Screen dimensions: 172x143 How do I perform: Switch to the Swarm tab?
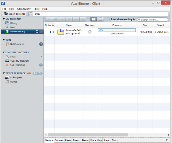[76, 140]
